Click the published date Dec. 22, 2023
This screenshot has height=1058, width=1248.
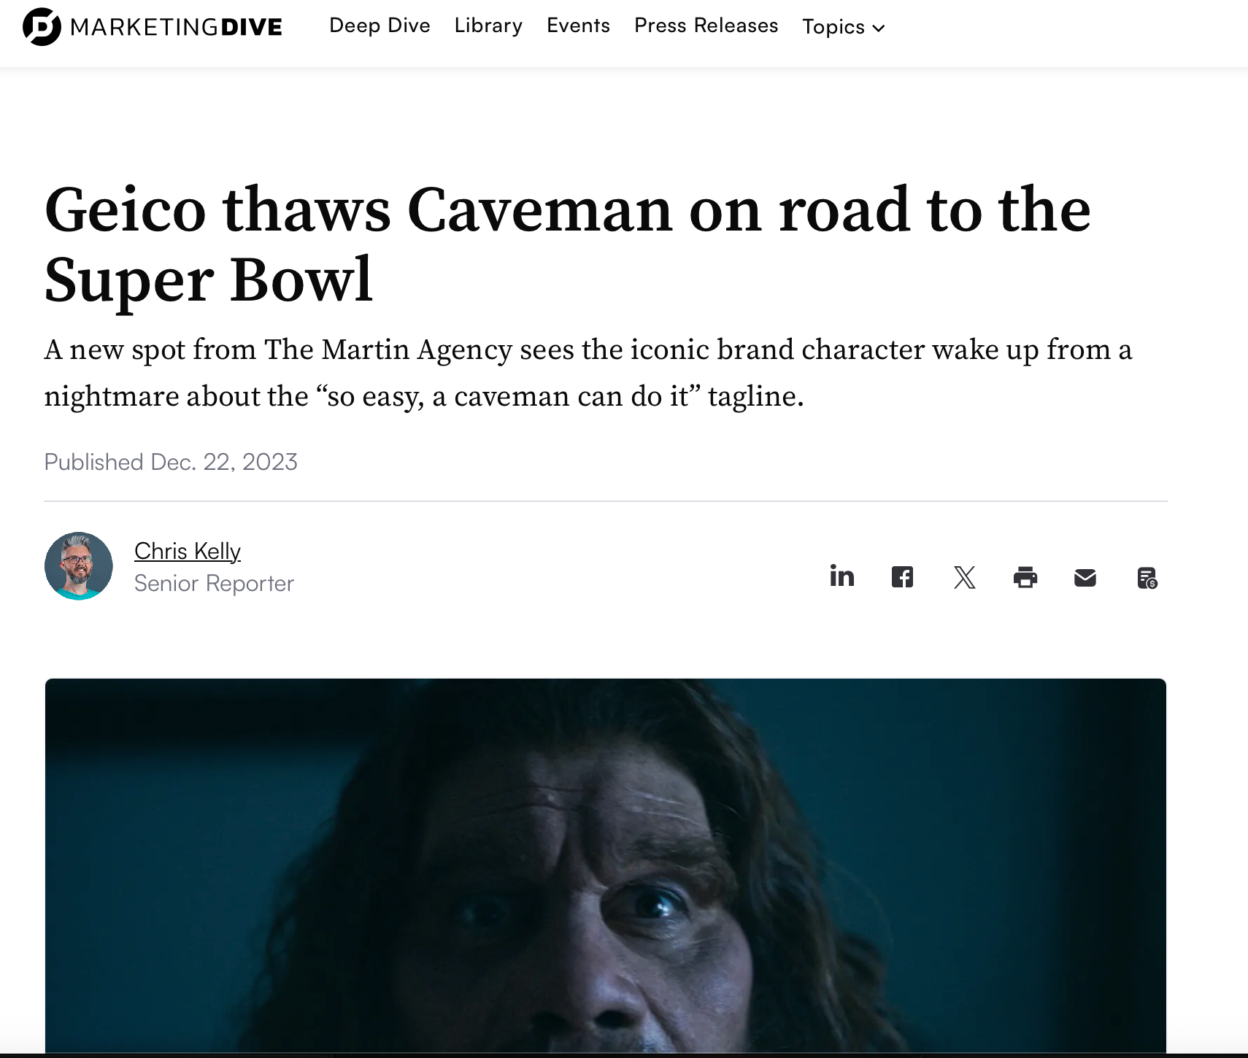click(x=224, y=462)
